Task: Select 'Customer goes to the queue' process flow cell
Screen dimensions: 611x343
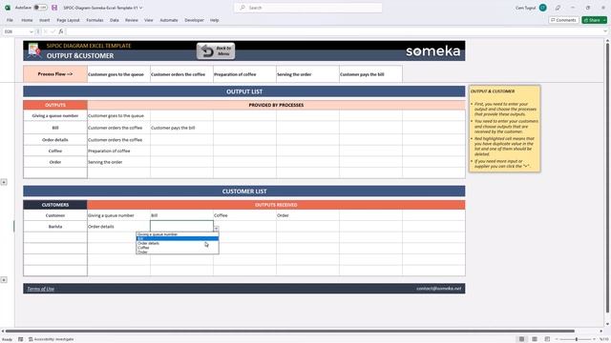Action: (x=118, y=74)
